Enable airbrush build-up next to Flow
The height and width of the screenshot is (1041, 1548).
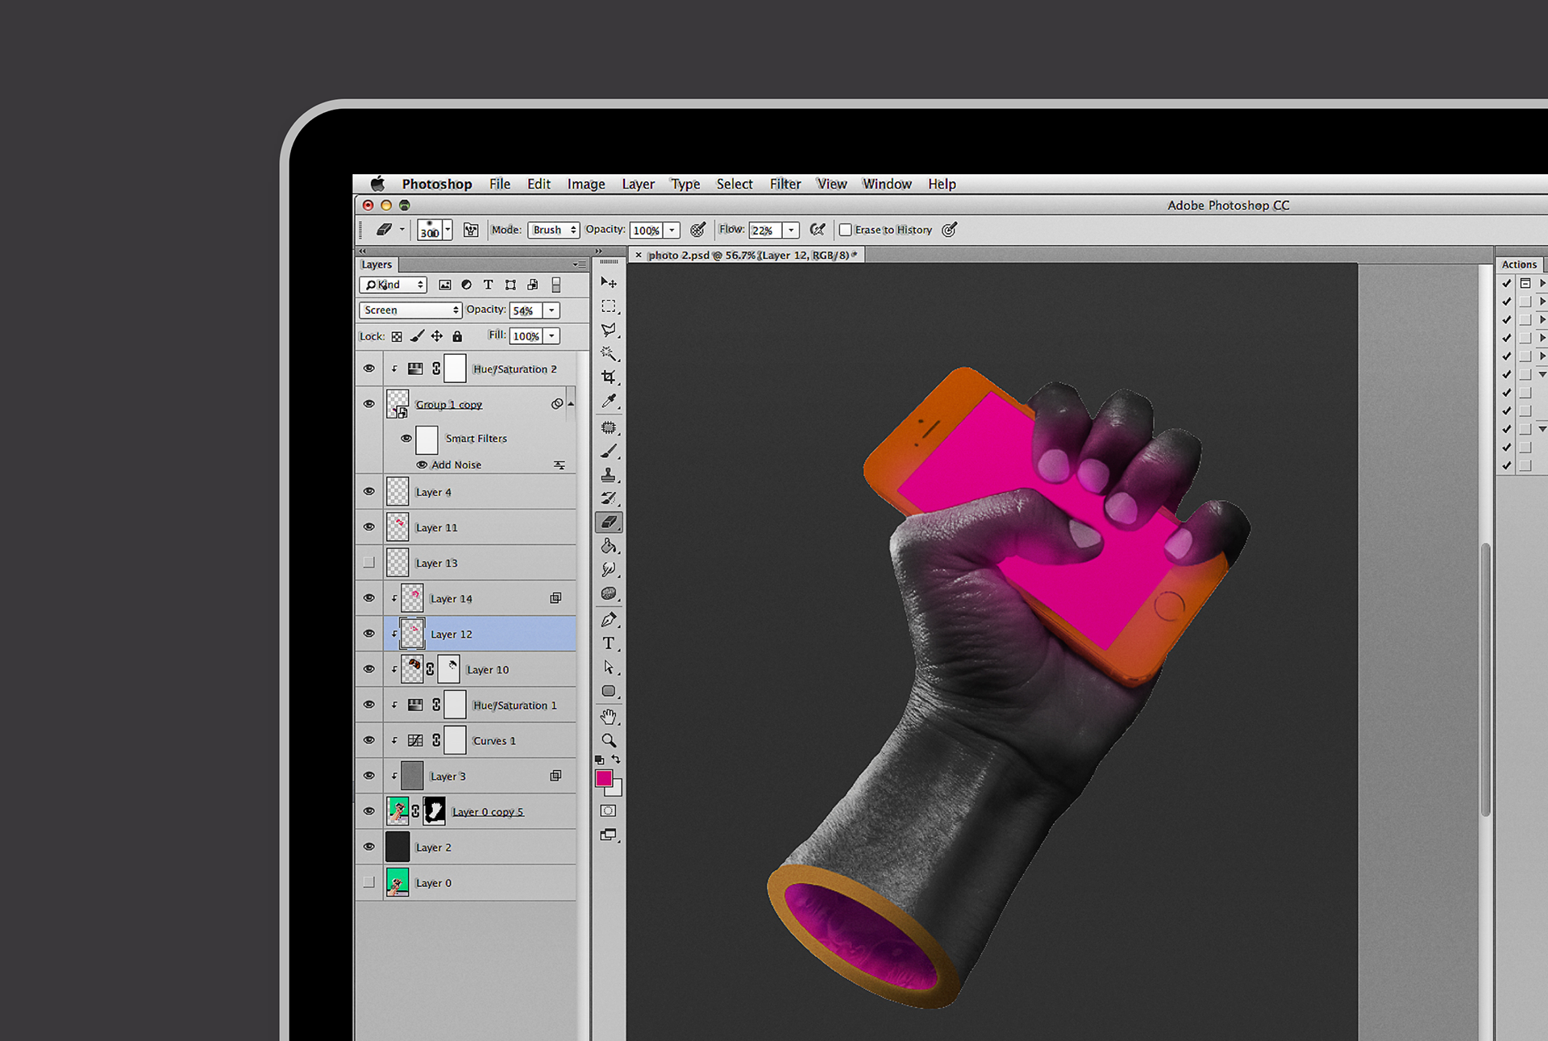pos(818,230)
